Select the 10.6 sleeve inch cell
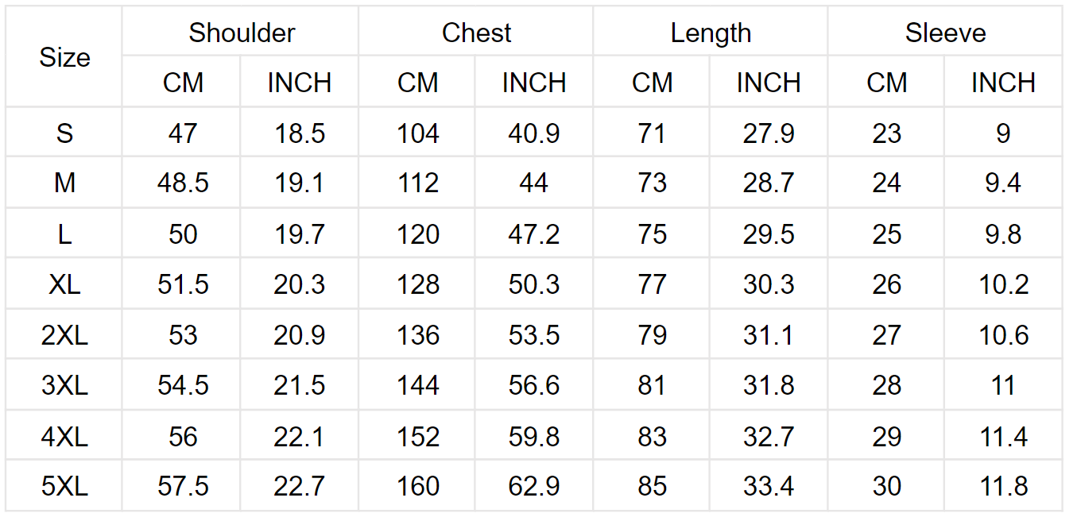 pos(1003,335)
